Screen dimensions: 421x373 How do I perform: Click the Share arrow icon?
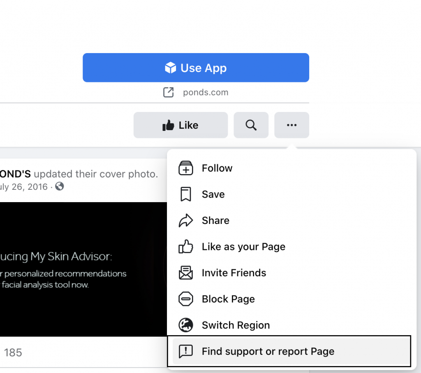(185, 221)
